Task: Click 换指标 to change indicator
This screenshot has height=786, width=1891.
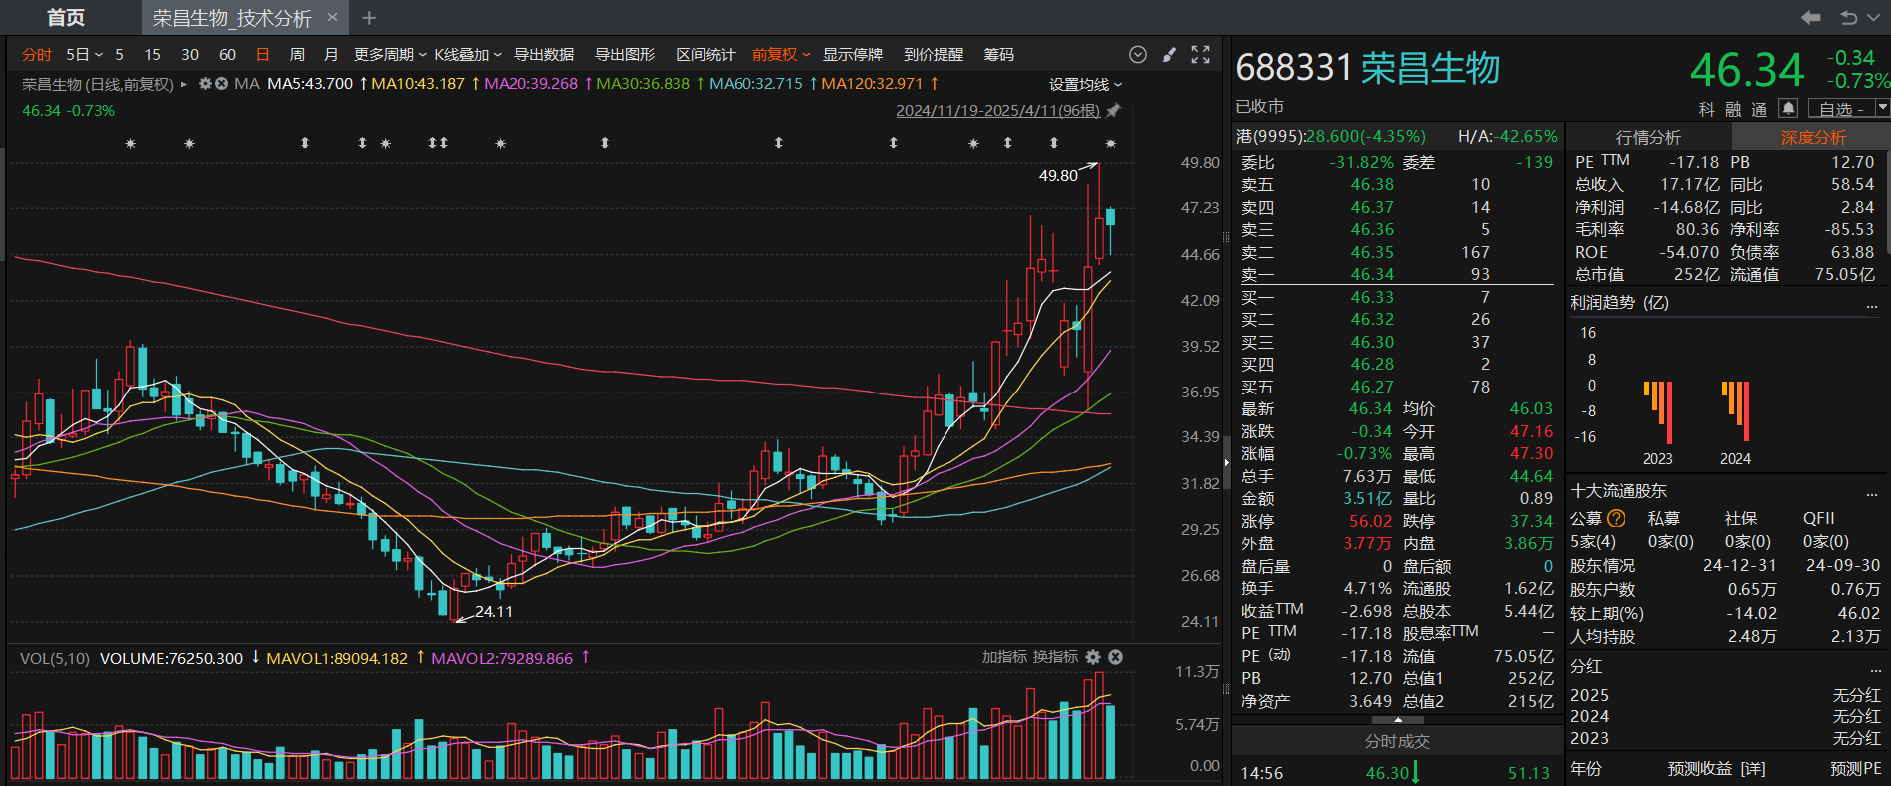Action: point(1055,656)
